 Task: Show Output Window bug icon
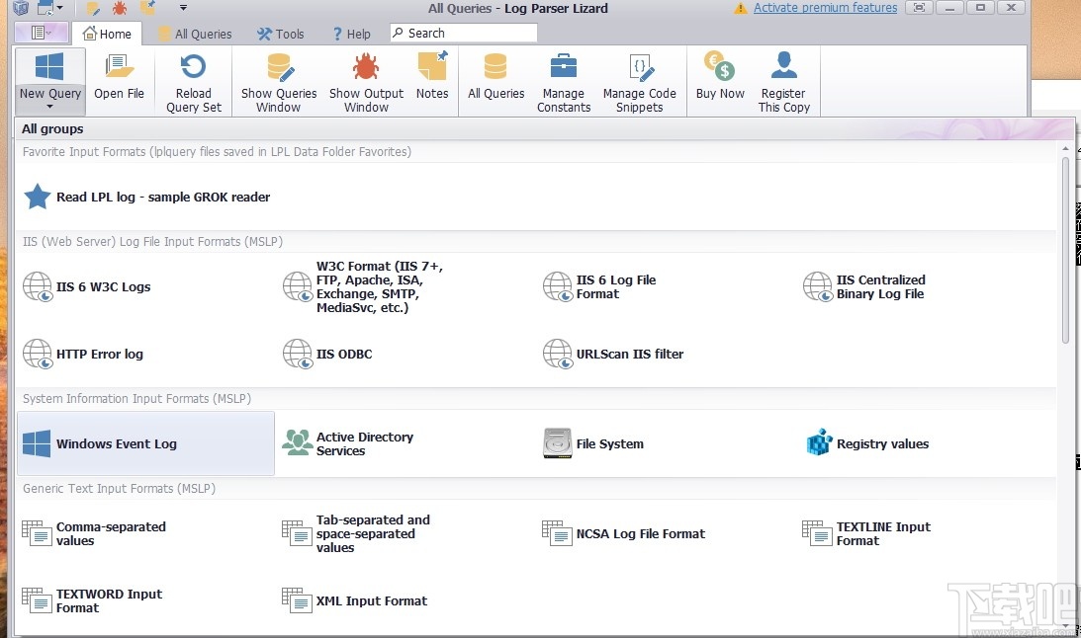[x=366, y=67]
